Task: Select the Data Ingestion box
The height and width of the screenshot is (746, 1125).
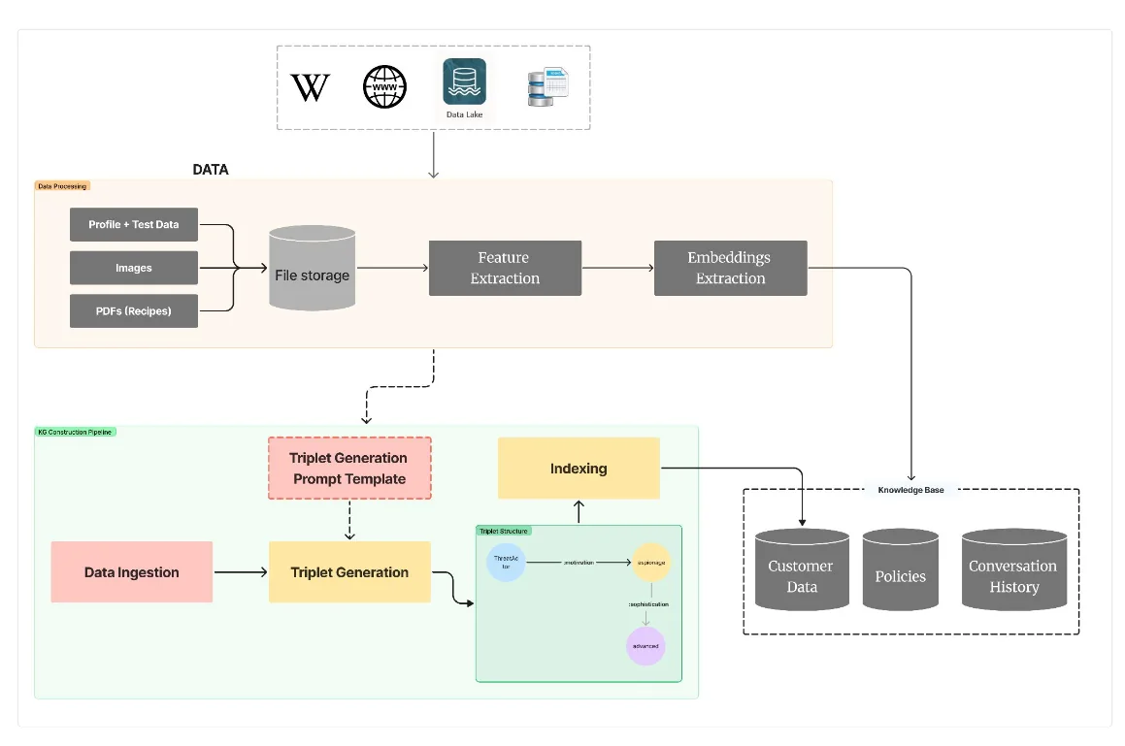Action: (132, 571)
